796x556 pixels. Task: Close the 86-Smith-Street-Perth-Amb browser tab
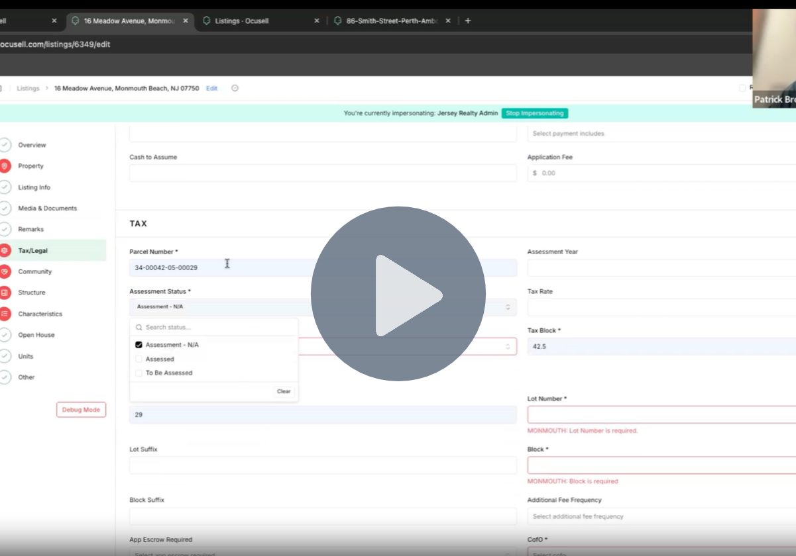pos(448,21)
